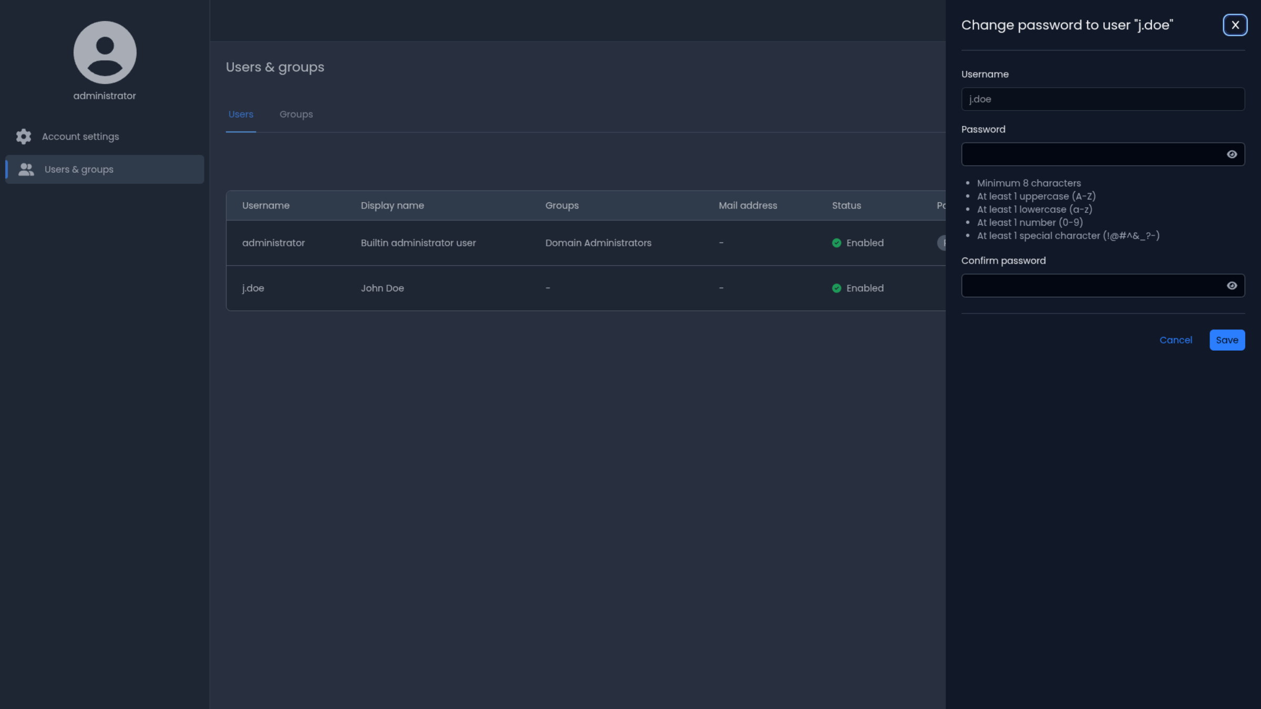Switch to the Groups tab
The width and height of the screenshot is (1261, 709).
(x=296, y=114)
